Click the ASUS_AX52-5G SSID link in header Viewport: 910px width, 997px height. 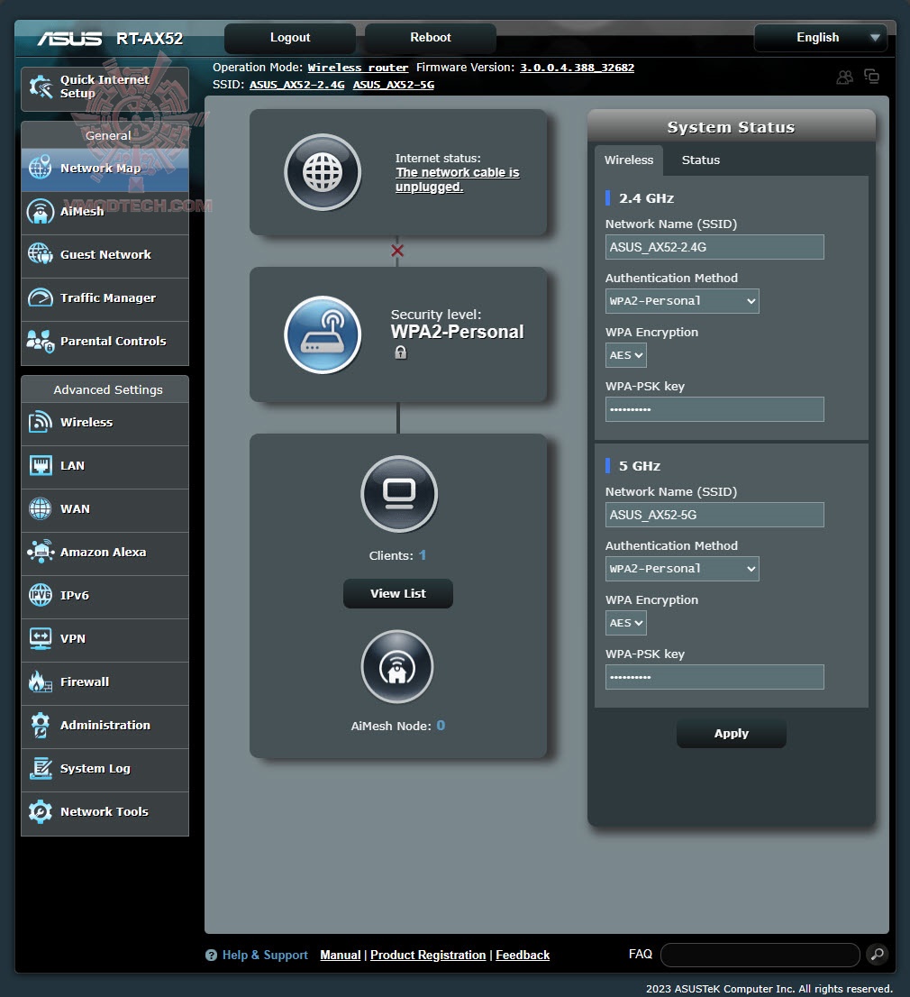tap(394, 85)
